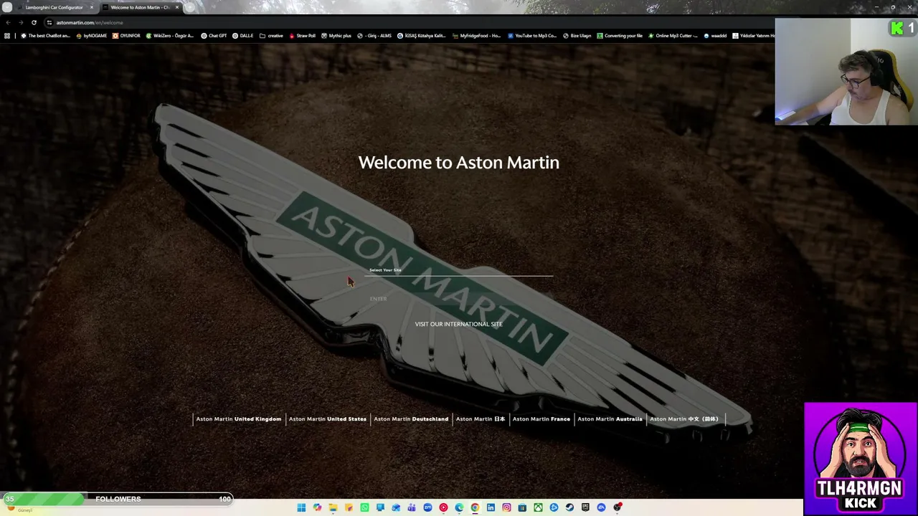Open the Xbox app from the taskbar
Image resolution: width=918 pixels, height=516 pixels.
coord(538,507)
